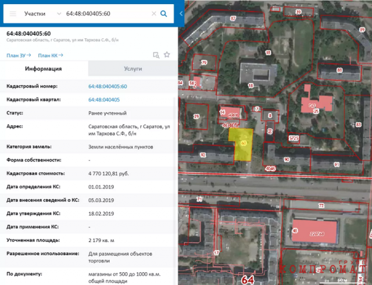Open the hamburger menu in search bar
372x285 pixels.
(x=13, y=13)
